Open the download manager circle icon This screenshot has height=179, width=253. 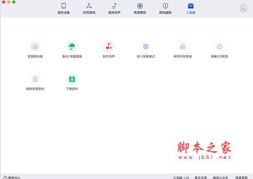point(243,8)
